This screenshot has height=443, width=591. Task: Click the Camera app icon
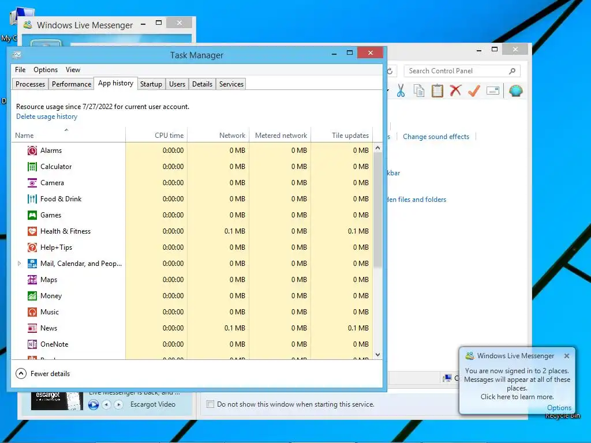point(32,183)
